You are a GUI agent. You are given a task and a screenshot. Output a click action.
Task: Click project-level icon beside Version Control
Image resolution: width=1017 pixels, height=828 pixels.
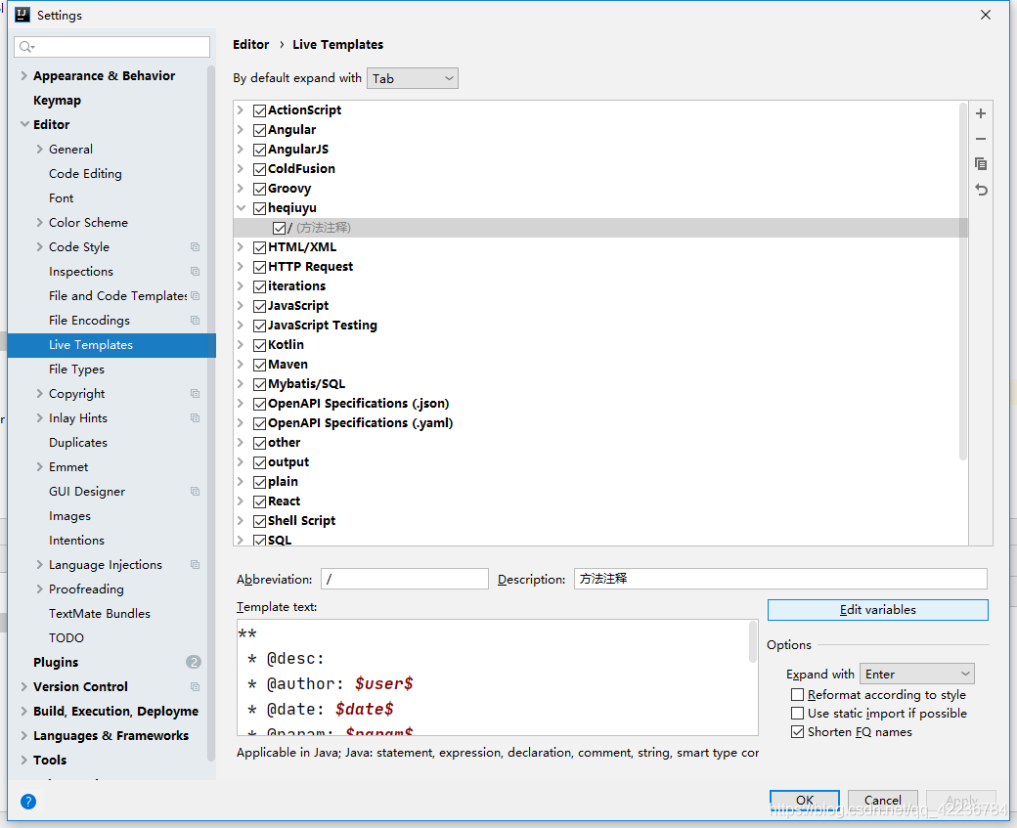coord(195,686)
